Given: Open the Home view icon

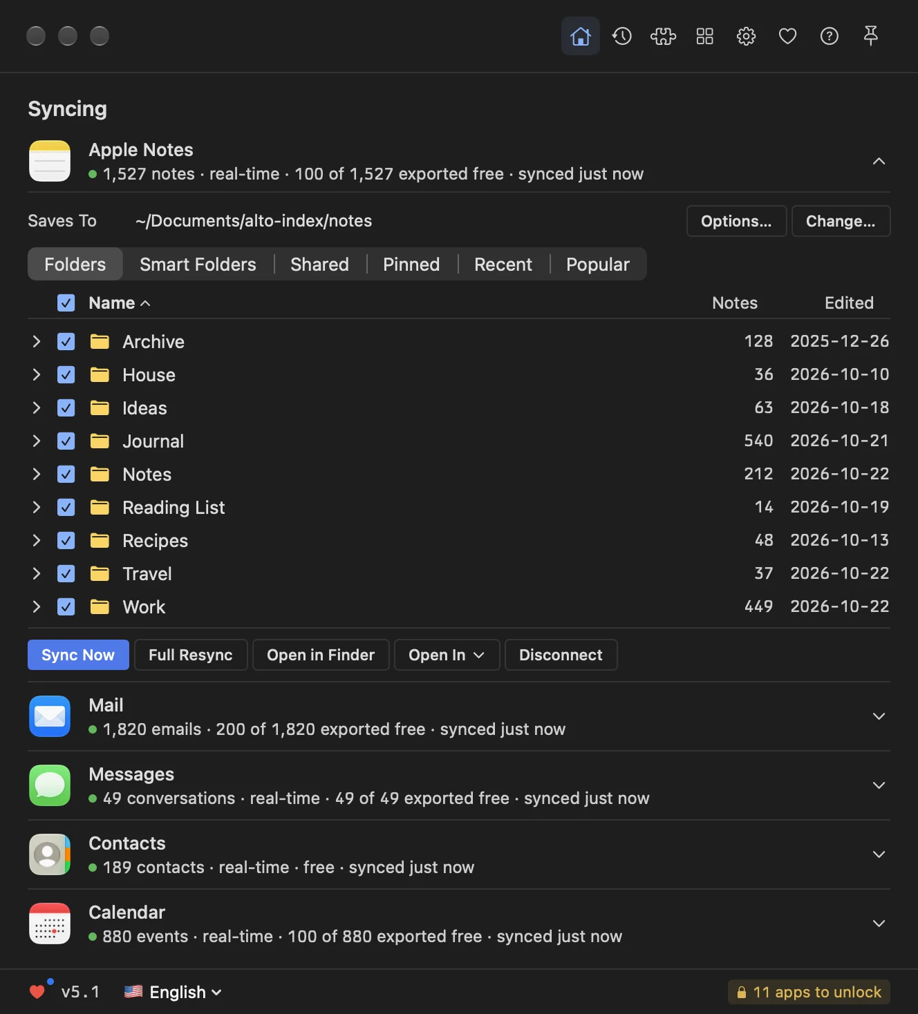Looking at the screenshot, I should tap(580, 36).
